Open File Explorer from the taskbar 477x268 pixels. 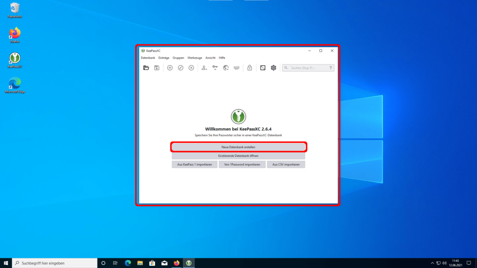(x=140, y=263)
